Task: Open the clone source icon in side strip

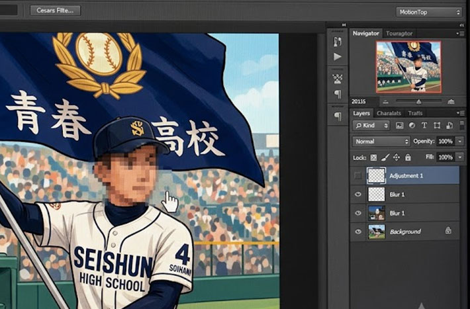Action: (x=338, y=79)
